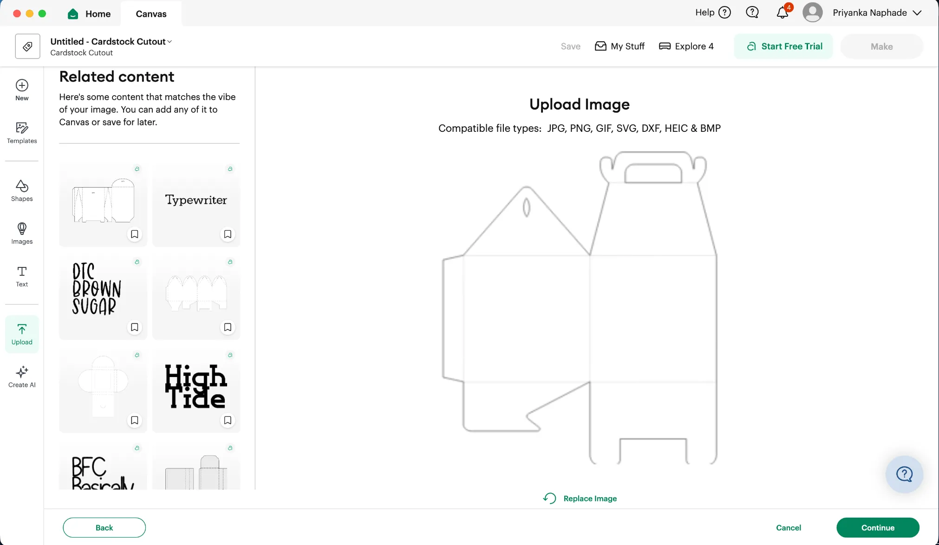Click the uploaded gable box preview image
The image size is (939, 545).
(580, 307)
